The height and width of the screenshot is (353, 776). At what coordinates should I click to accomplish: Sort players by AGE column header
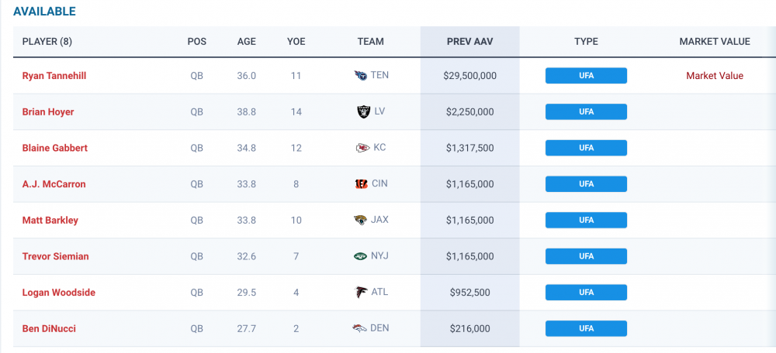(x=247, y=42)
